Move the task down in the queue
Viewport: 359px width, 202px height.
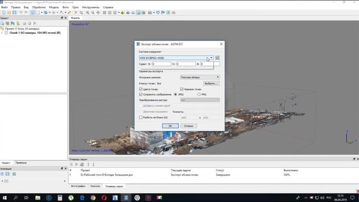94,164
